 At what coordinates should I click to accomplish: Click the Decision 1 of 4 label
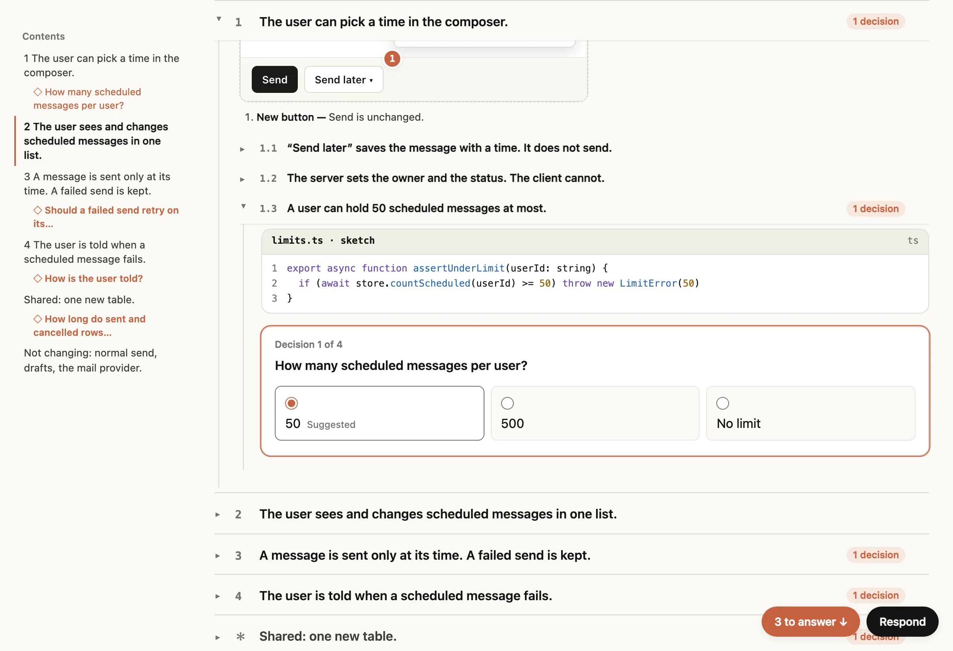point(309,345)
